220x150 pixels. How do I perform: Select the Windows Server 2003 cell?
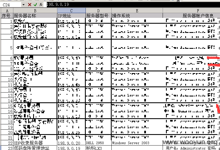point(137,143)
